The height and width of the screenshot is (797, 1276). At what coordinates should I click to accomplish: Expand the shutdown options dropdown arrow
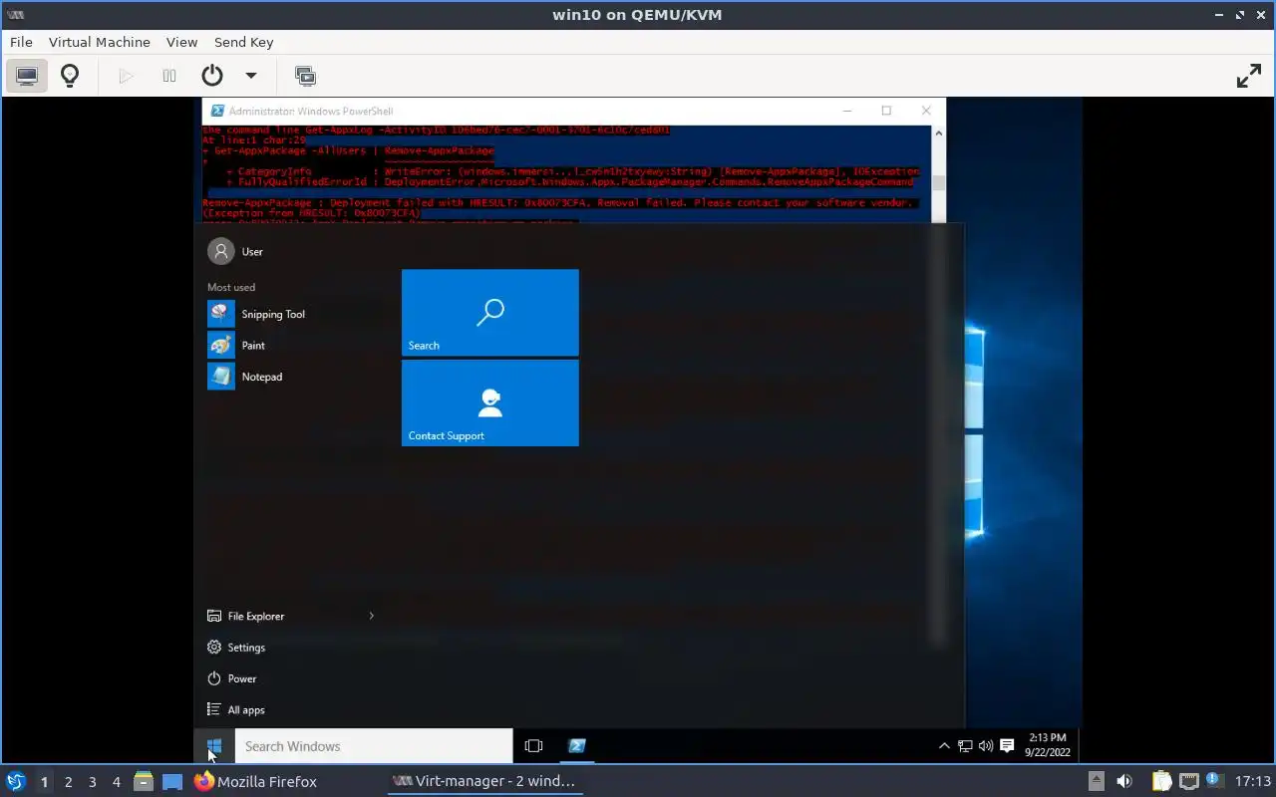[x=251, y=76]
